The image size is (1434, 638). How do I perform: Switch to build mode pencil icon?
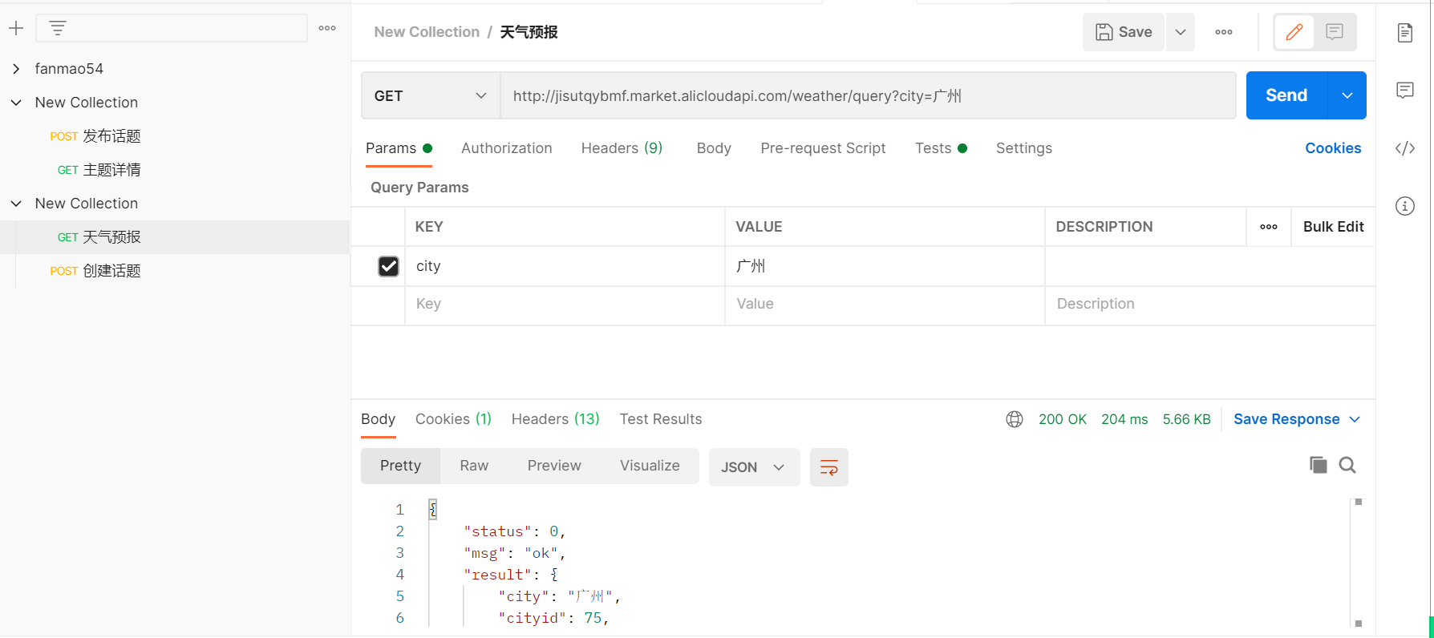(1294, 32)
